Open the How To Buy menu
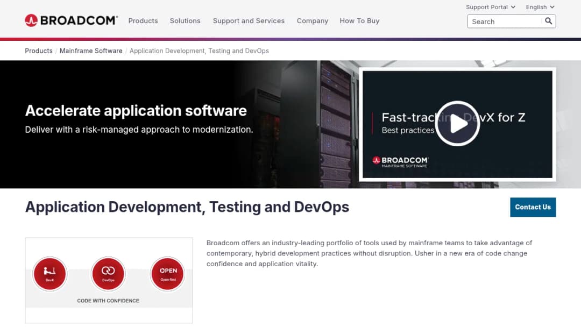Image resolution: width=581 pixels, height=327 pixels. (359, 21)
